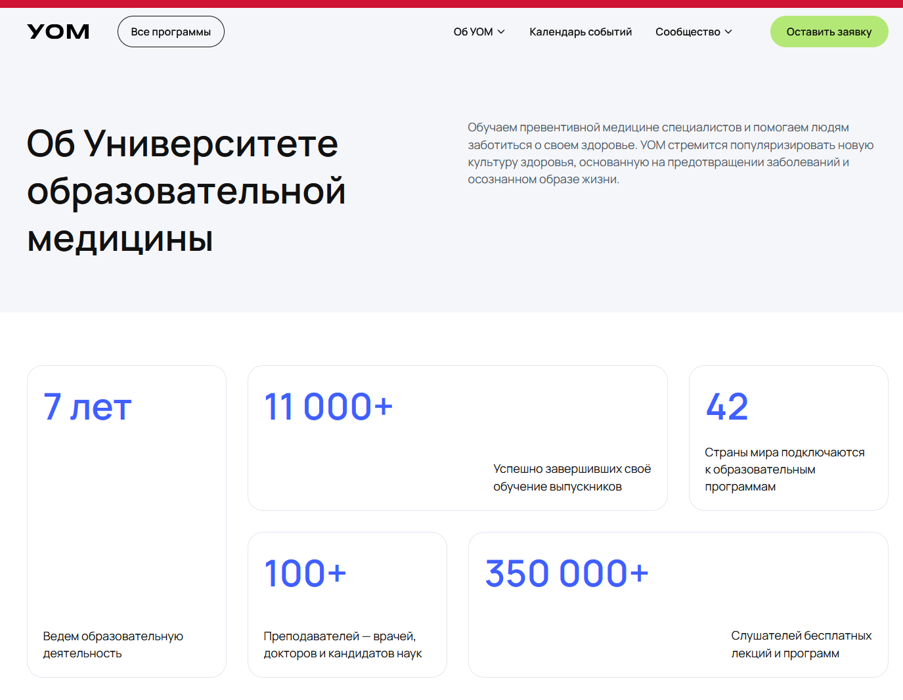The width and height of the screenshot is (903, 700).
Task: Open the 'Все программы' button
Action: click(x=171, y=32)
